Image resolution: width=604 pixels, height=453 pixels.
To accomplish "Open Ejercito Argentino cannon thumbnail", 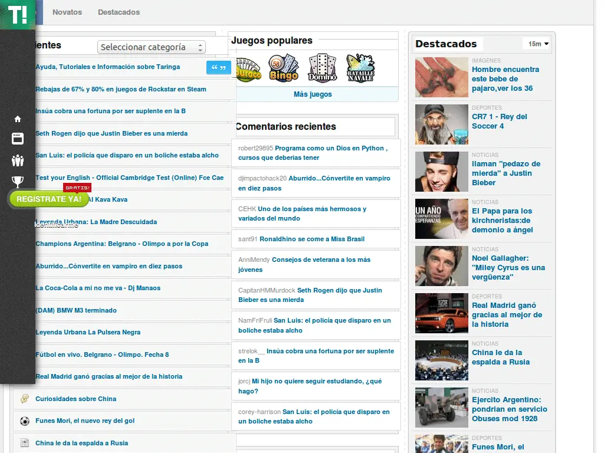I will [441, 408].
